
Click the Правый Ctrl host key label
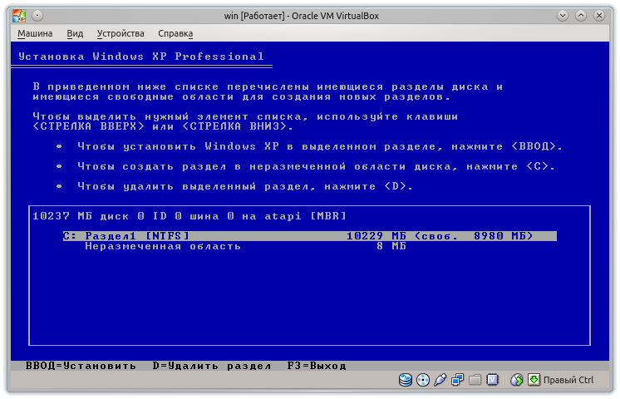pyautogui.click(x=568, y=380)
